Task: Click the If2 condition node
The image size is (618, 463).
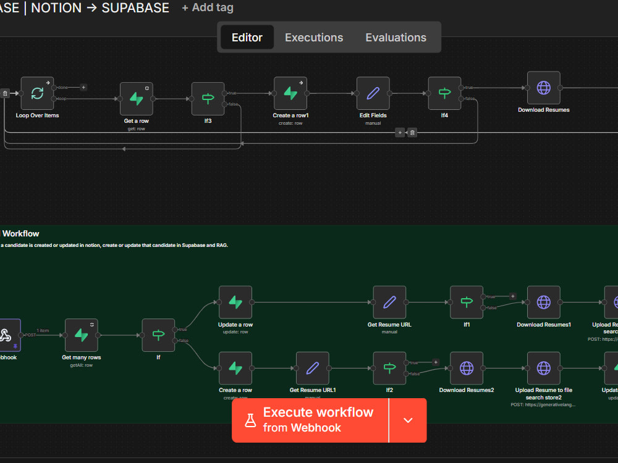Action: (389, 368)
